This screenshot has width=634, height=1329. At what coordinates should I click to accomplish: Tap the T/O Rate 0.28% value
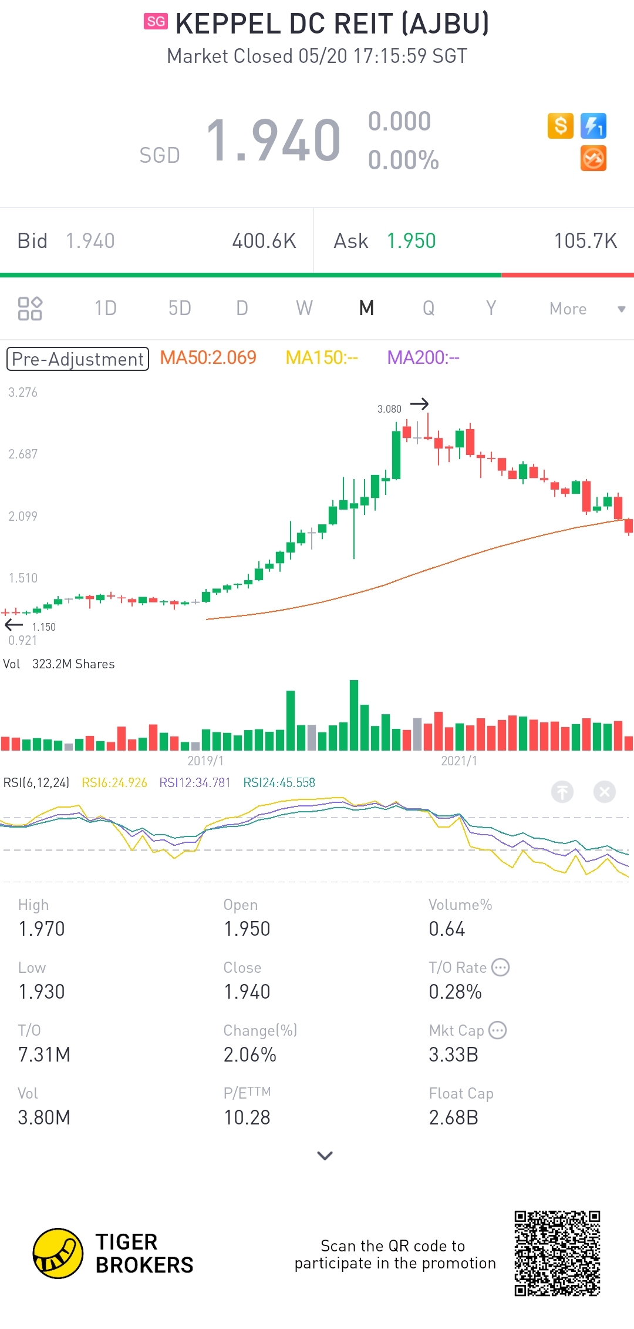pos(456,992)
